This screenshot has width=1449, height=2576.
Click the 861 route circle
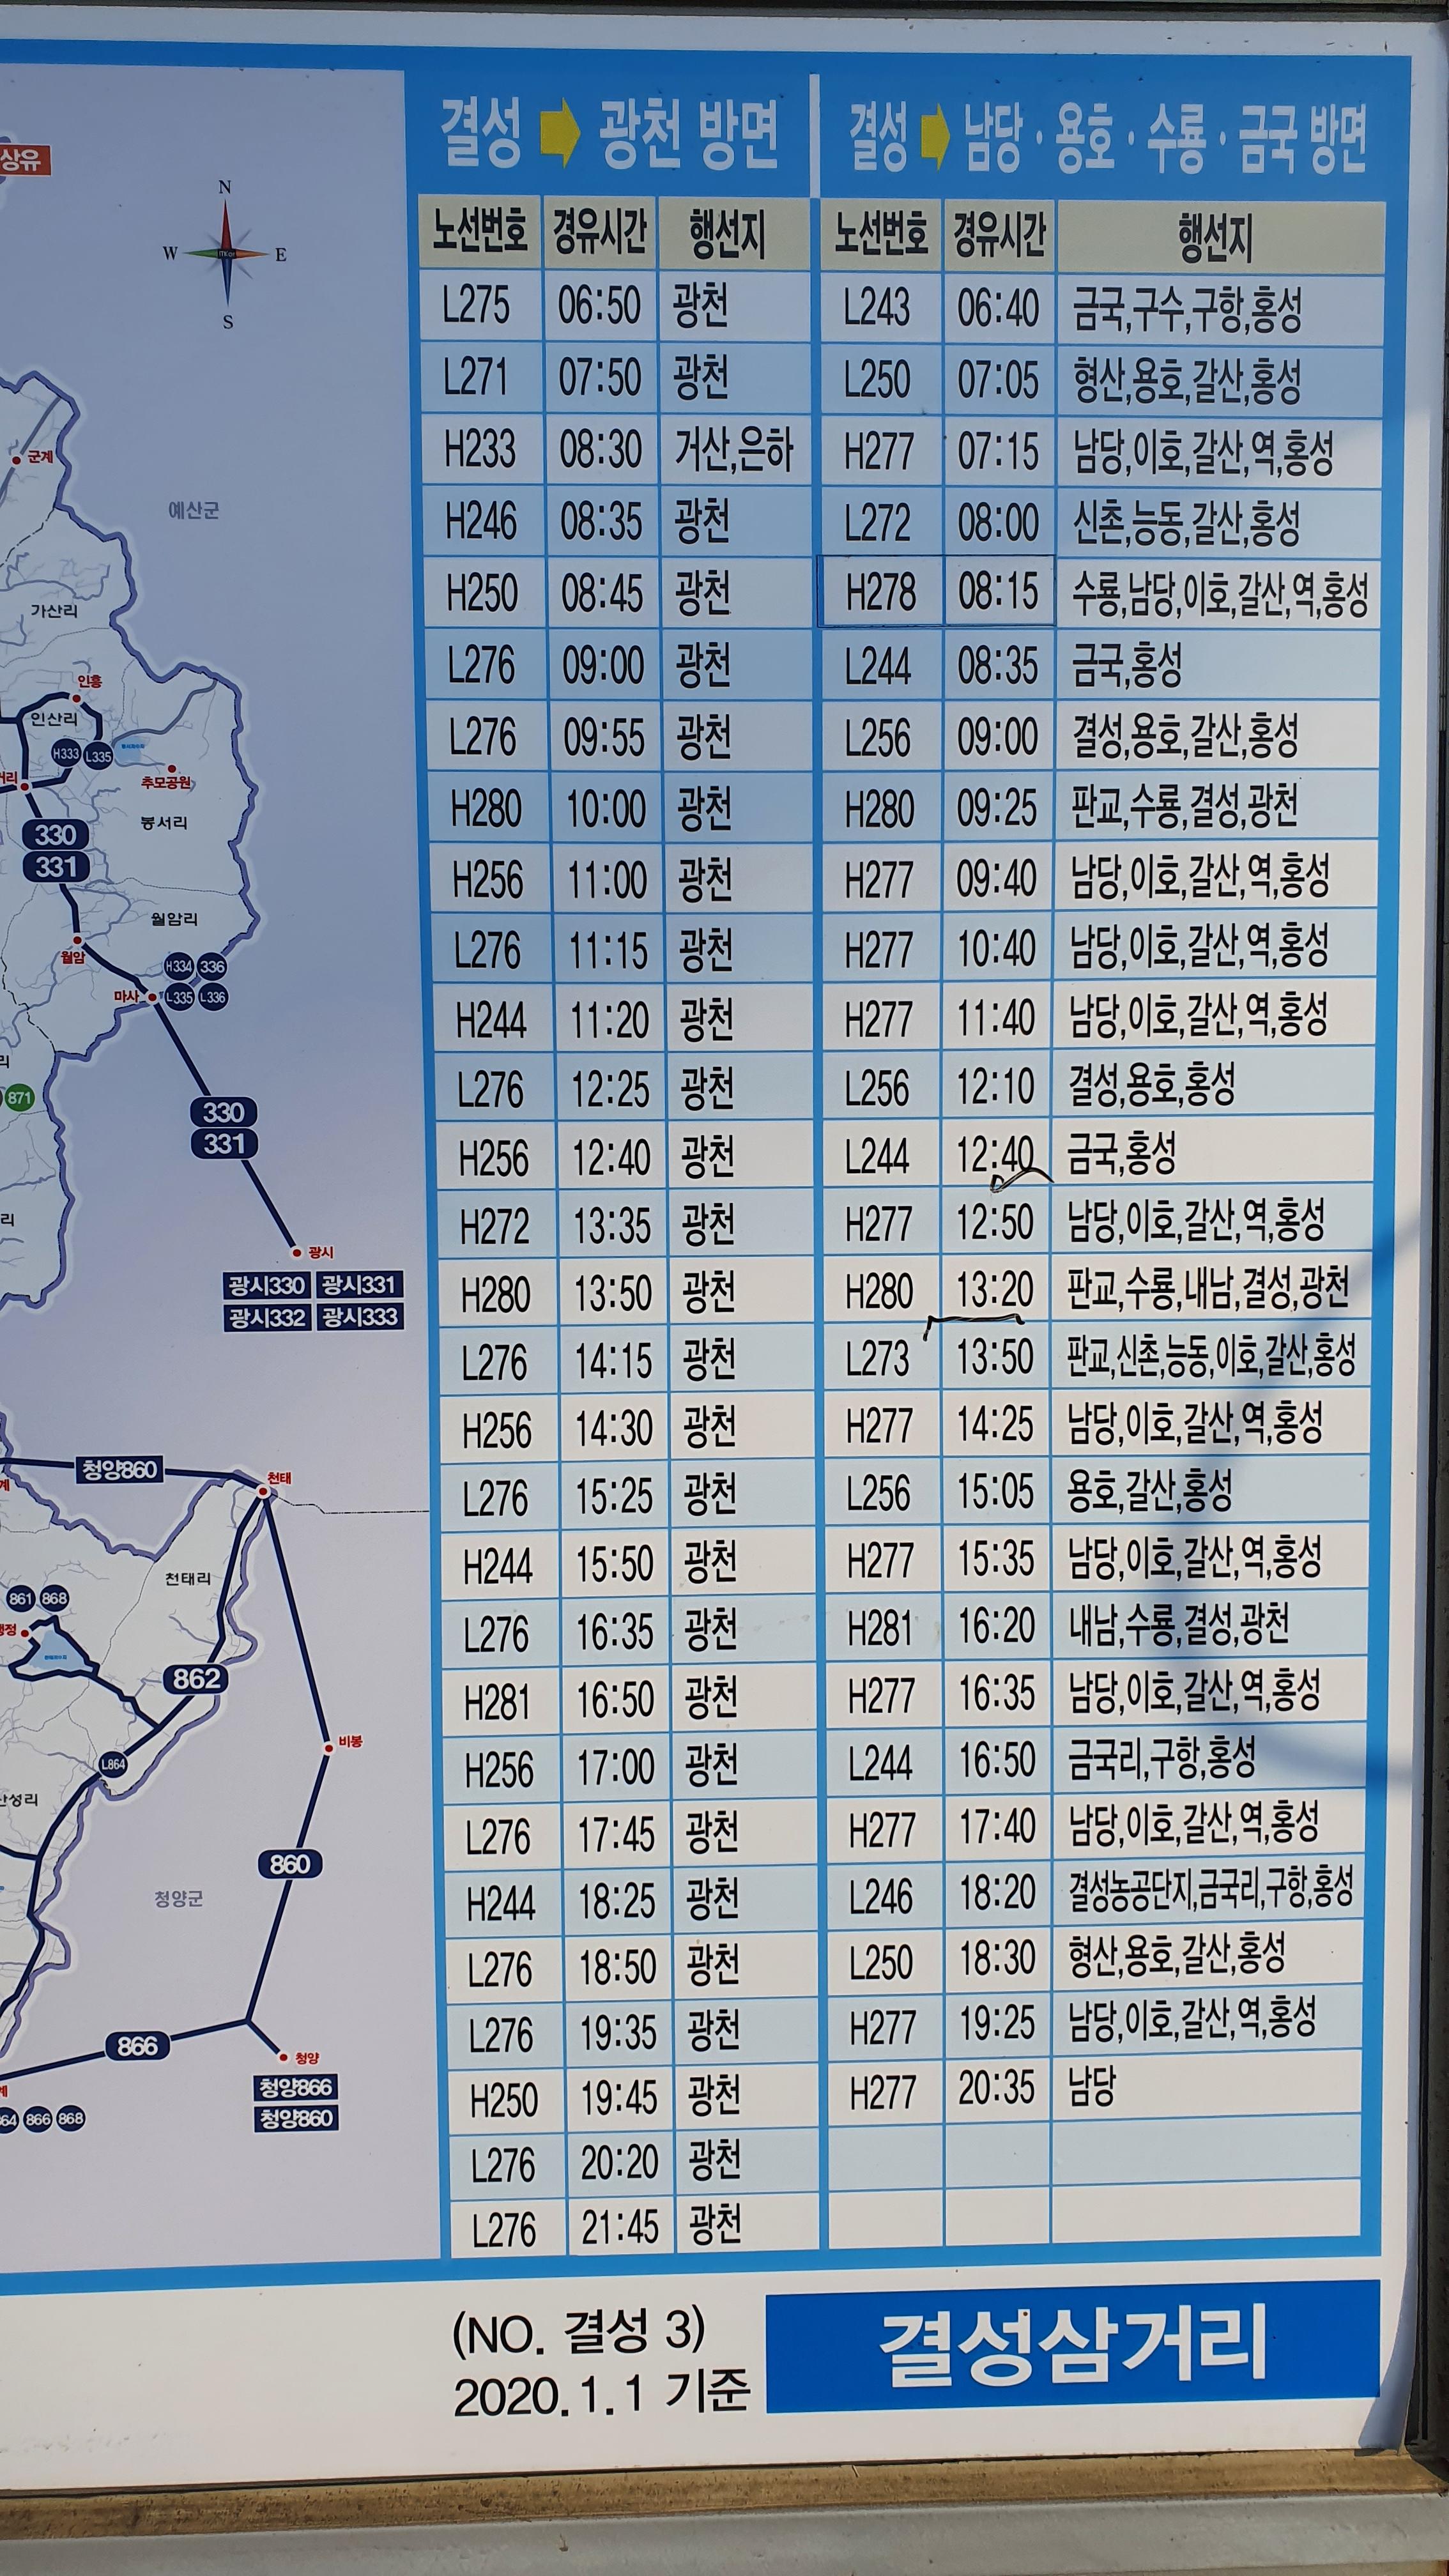(21, 1598)
